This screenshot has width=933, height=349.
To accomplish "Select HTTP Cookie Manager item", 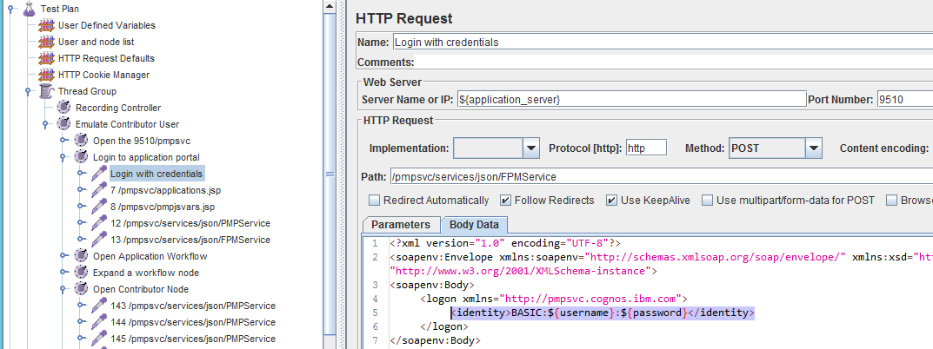I will coord(103,75).
